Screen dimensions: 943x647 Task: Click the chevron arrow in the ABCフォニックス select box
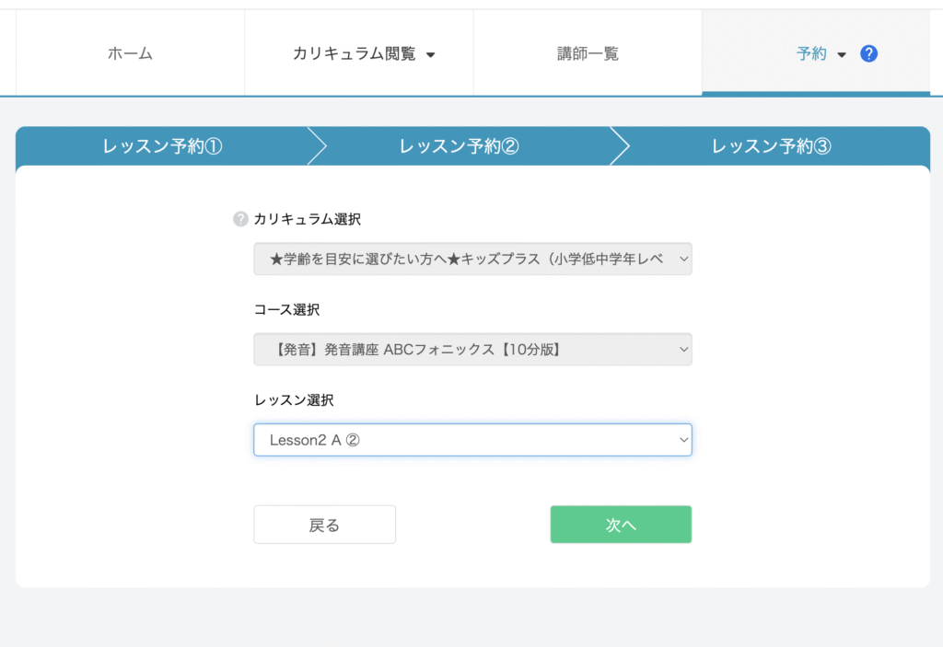click(682, 350)
